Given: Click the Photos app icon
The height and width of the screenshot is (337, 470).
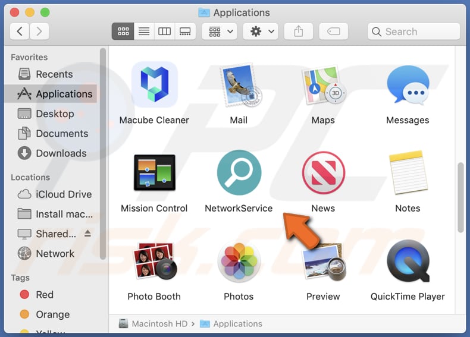Looking at the screenshot, I should click(x=239, y=262).
